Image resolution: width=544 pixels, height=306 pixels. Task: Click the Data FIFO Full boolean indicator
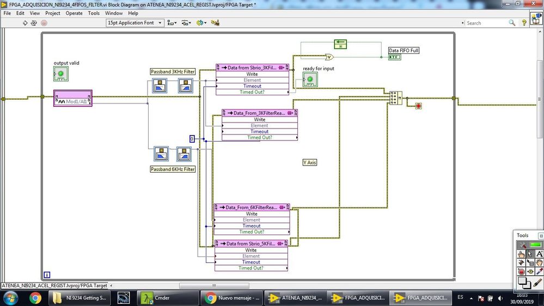395,57
